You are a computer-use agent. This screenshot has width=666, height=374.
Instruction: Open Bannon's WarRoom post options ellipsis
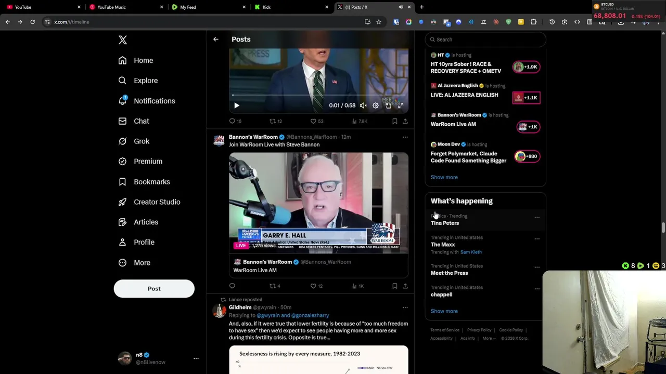point(405,137)
